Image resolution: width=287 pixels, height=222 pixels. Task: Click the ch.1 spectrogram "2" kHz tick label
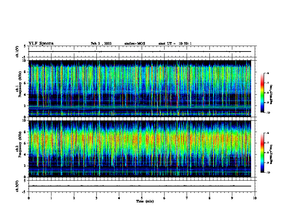click(25, 106)
